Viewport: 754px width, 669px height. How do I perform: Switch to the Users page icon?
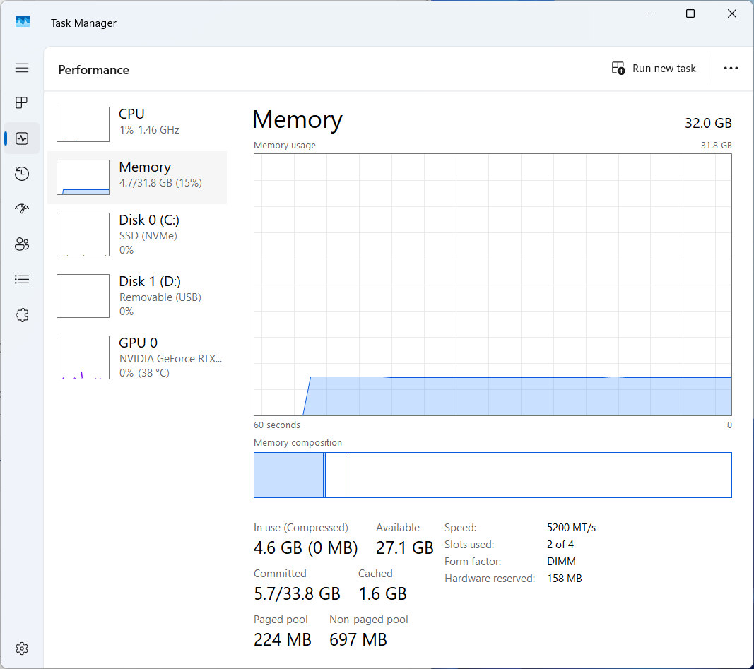[x=22, y=244]
